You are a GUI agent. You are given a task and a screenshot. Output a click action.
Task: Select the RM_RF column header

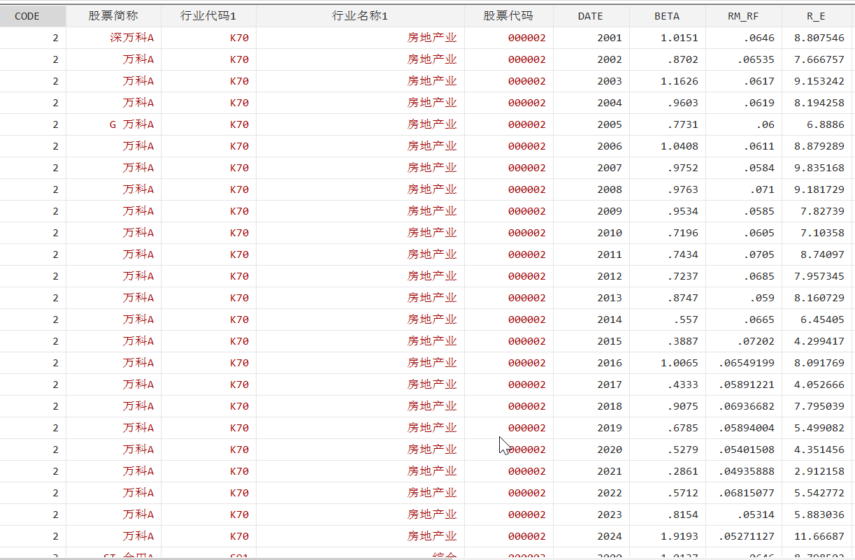pos(743,16)
